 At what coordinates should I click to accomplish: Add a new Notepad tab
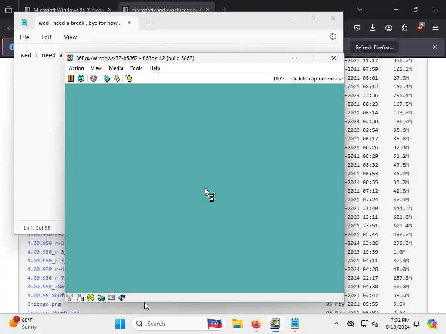coord(149,23)
